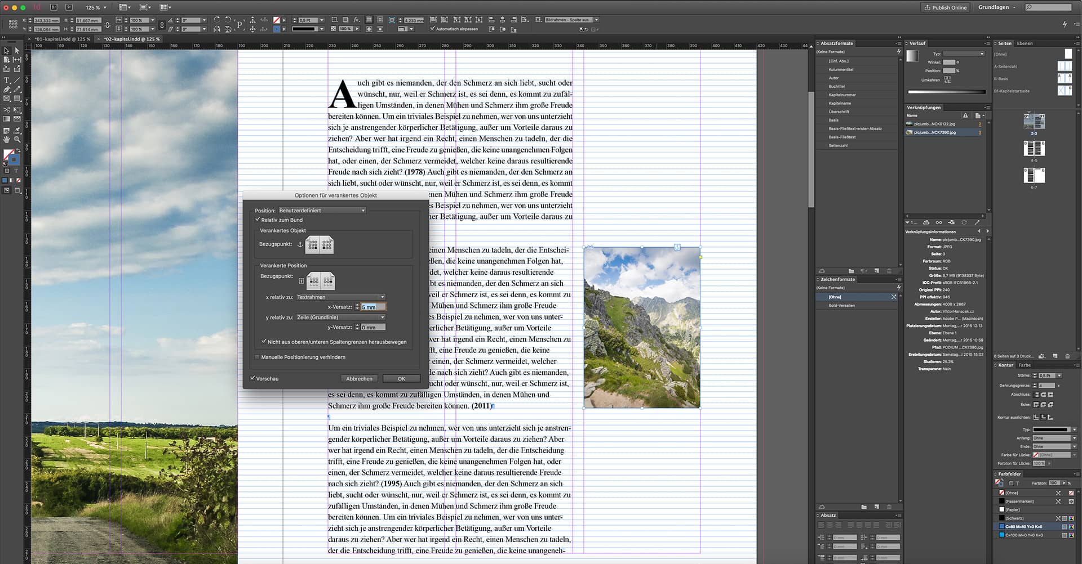Select the Type tool in the toolbar
The width and height of the screenshot is (1082, 564).
(6, 80)
